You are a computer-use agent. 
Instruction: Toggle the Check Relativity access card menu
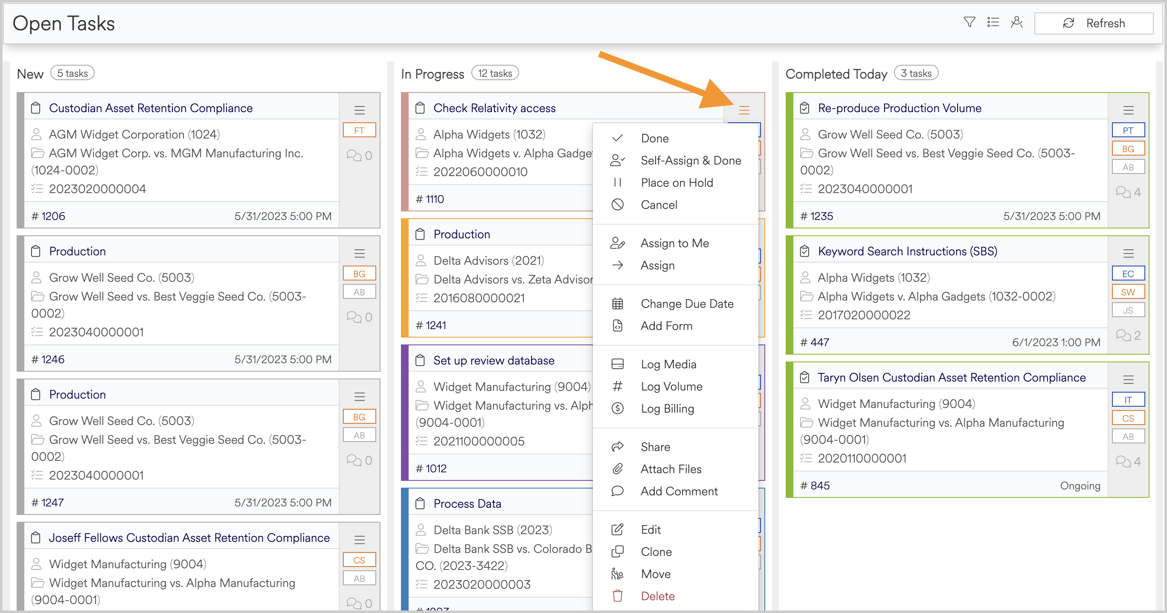744,110
